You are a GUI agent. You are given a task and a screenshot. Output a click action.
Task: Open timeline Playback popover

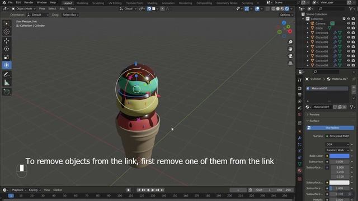point(19,190)
